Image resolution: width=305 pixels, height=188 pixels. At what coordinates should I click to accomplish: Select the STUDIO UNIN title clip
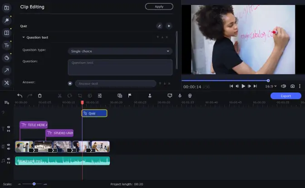coord(59,133)
